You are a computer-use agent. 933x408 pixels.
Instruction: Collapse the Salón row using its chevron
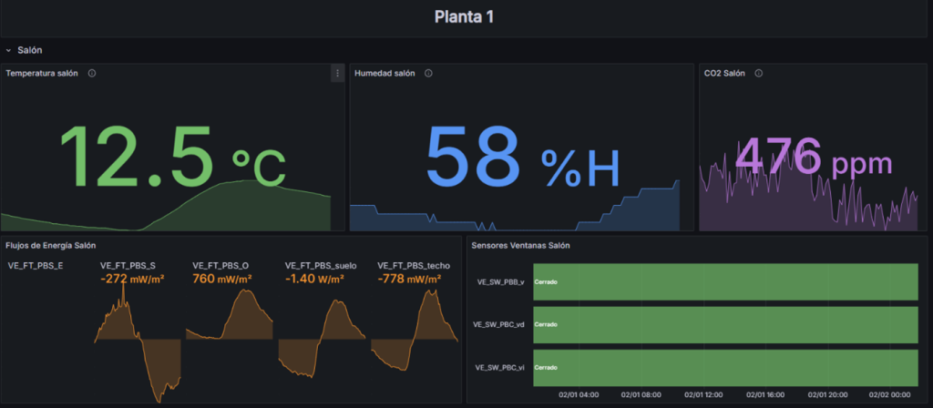point(8,50)
